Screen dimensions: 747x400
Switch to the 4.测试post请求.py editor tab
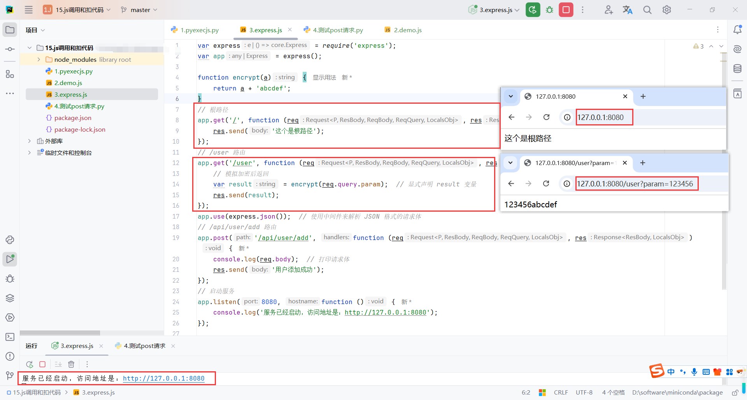333,30
